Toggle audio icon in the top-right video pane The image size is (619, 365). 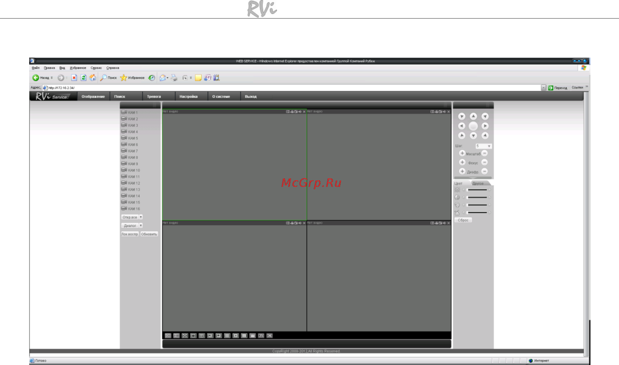[x=445, y=112]
